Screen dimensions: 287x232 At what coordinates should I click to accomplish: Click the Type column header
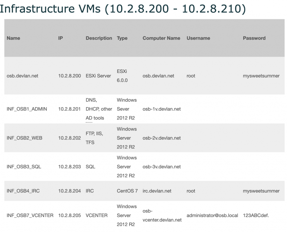[122, 38]
